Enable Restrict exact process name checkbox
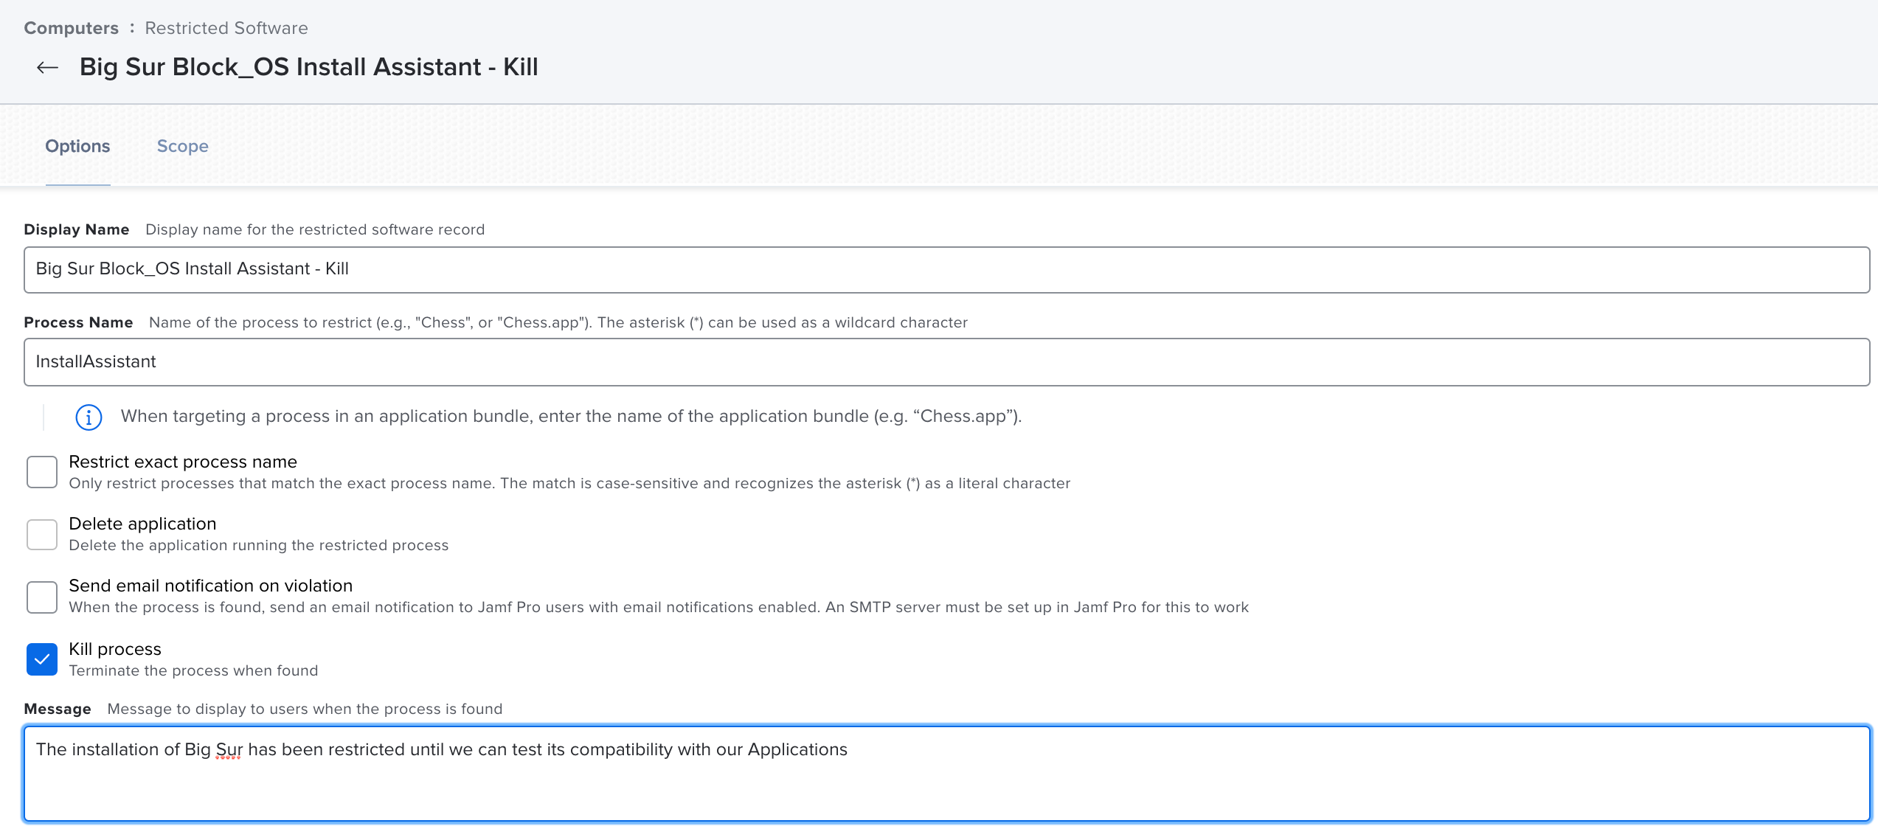This screenshot has width=1878, height=829. pyautogui.click(x=42, y=472)
